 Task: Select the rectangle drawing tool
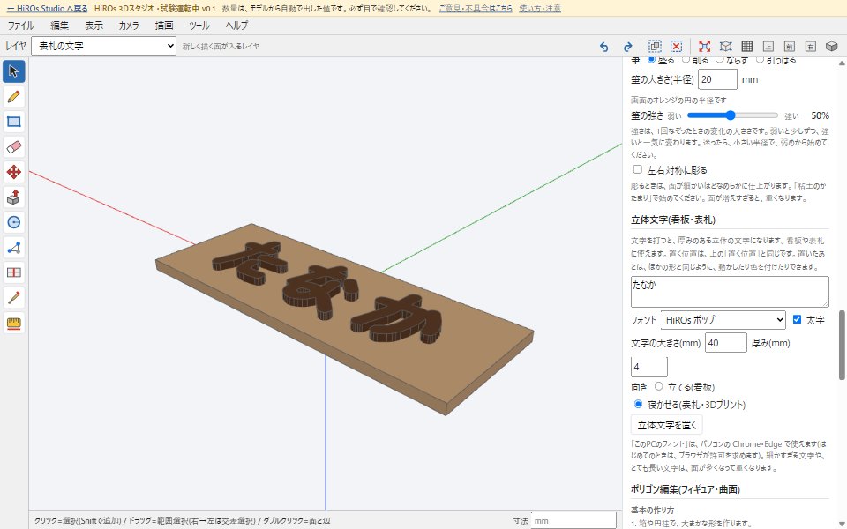point(14,122)
